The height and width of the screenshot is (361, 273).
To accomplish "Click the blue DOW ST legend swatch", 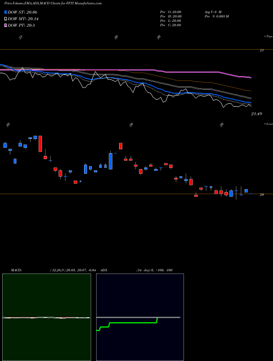I will pyautogui.click(x=6, y=12).
